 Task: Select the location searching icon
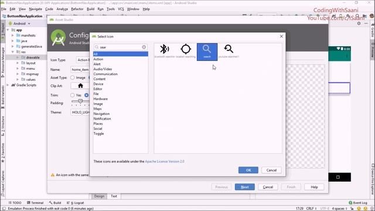[186, 52]
